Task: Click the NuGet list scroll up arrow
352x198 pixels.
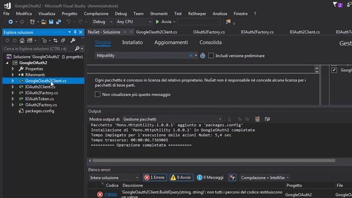Action: pyautogui.click(x=317, y=68)
